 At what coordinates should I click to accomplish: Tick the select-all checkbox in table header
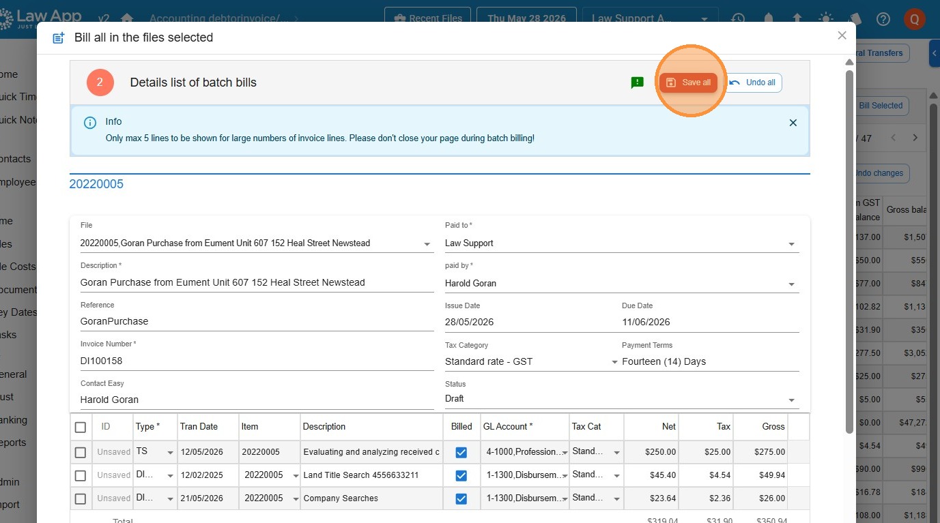[81, 427]
